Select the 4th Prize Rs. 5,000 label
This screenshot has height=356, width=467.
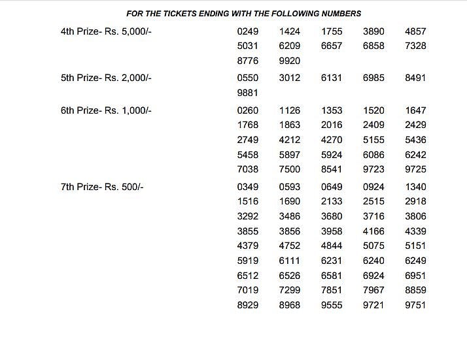(x=106, y=31)
